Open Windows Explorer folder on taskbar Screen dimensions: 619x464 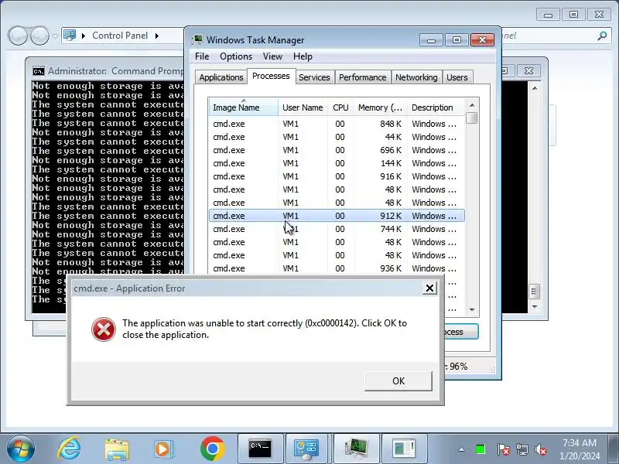(x=117, y=449)
